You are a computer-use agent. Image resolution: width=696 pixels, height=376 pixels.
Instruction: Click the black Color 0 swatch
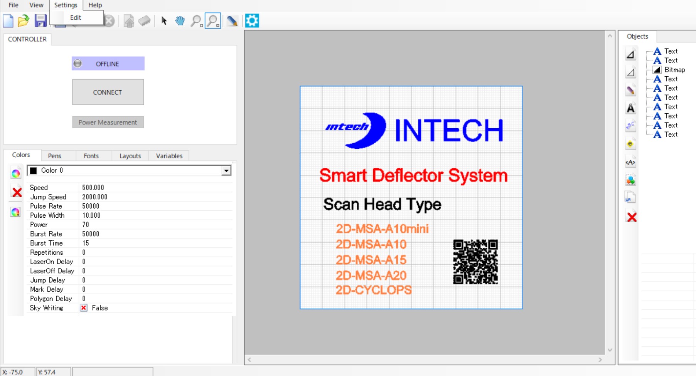tap(34, 171)
